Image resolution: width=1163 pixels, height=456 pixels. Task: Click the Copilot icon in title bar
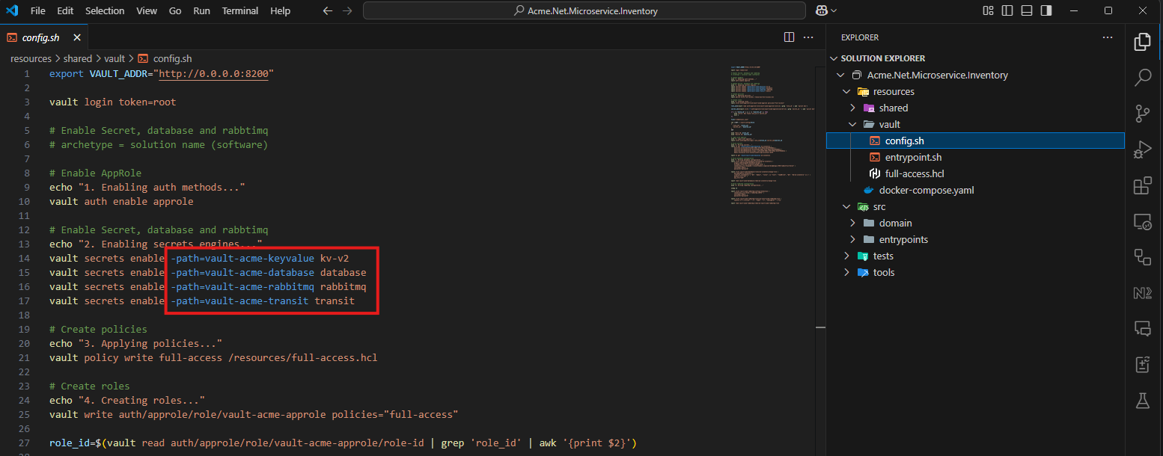(822, 10)
